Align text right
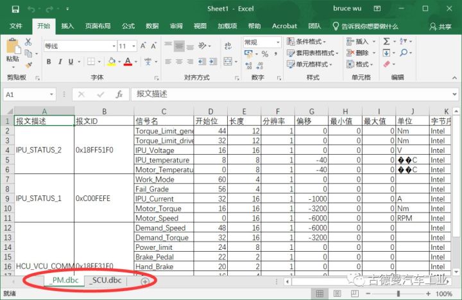Screen dimensions: 462x300 tap(191, 62)
